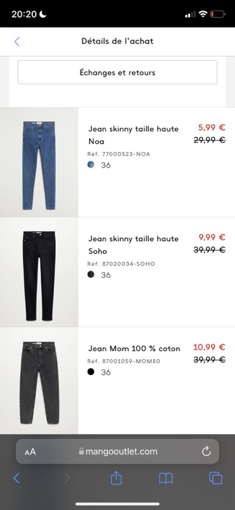Open the grey Mom jean image
235x510 pixels.
(x=39, y=381)
